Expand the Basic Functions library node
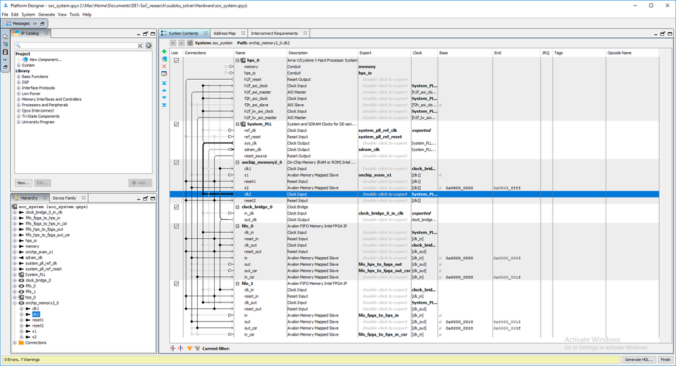 19,76
